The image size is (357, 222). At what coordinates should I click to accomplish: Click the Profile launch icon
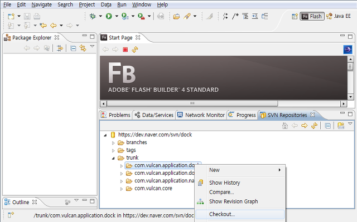(x=125, y=16)
